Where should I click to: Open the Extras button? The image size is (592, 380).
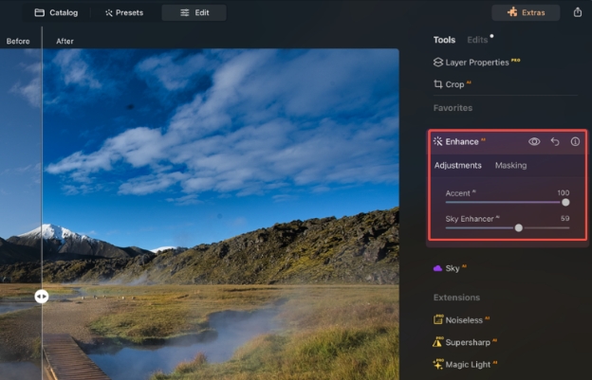(526, 13)
